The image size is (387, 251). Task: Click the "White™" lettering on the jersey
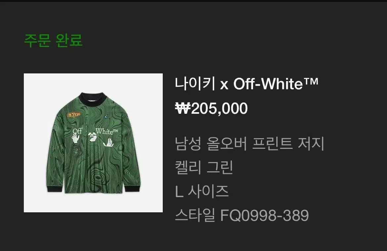coord(107,131)
